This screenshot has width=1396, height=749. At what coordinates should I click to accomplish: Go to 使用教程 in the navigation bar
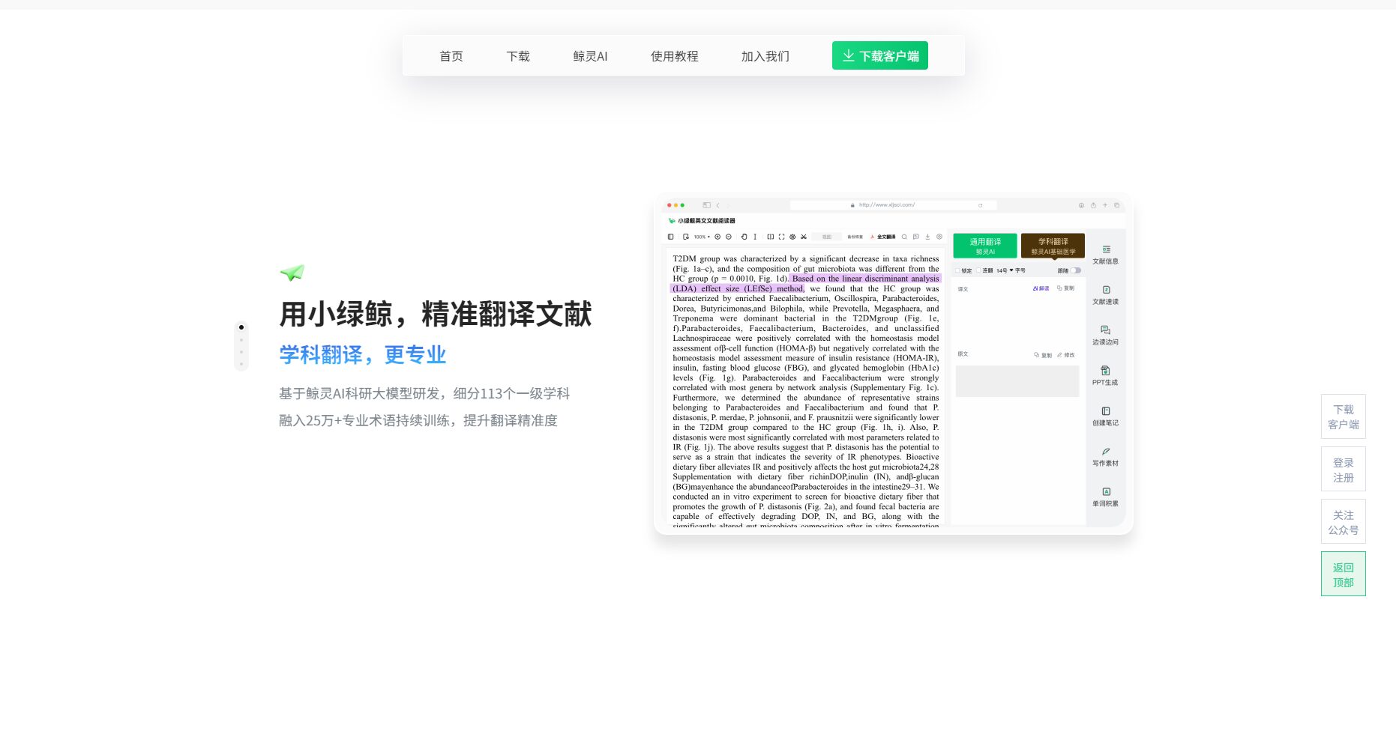tap(674, 56)
